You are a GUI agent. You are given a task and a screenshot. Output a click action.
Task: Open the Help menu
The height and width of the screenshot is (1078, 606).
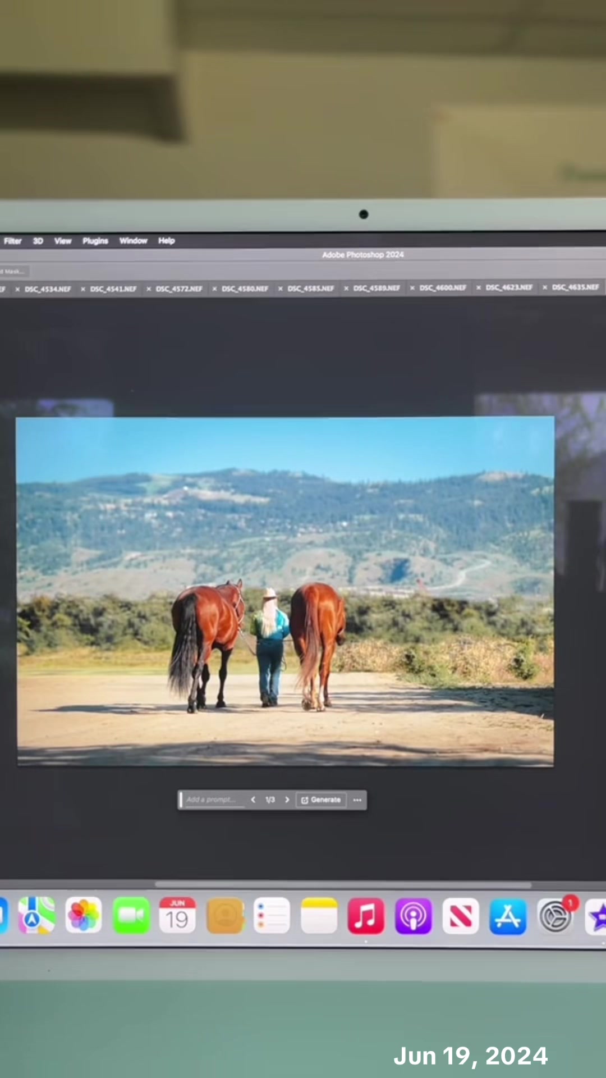(167, 241)
